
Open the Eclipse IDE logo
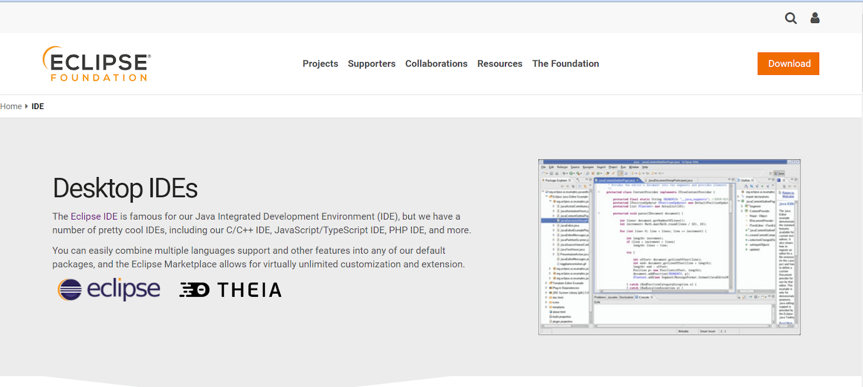click(x=109, y=289)
